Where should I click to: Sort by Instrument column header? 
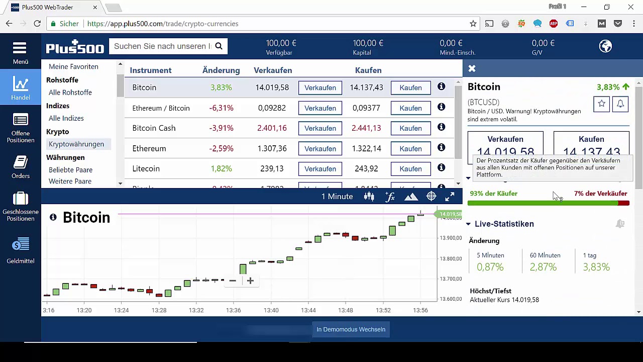click(151, 70)
